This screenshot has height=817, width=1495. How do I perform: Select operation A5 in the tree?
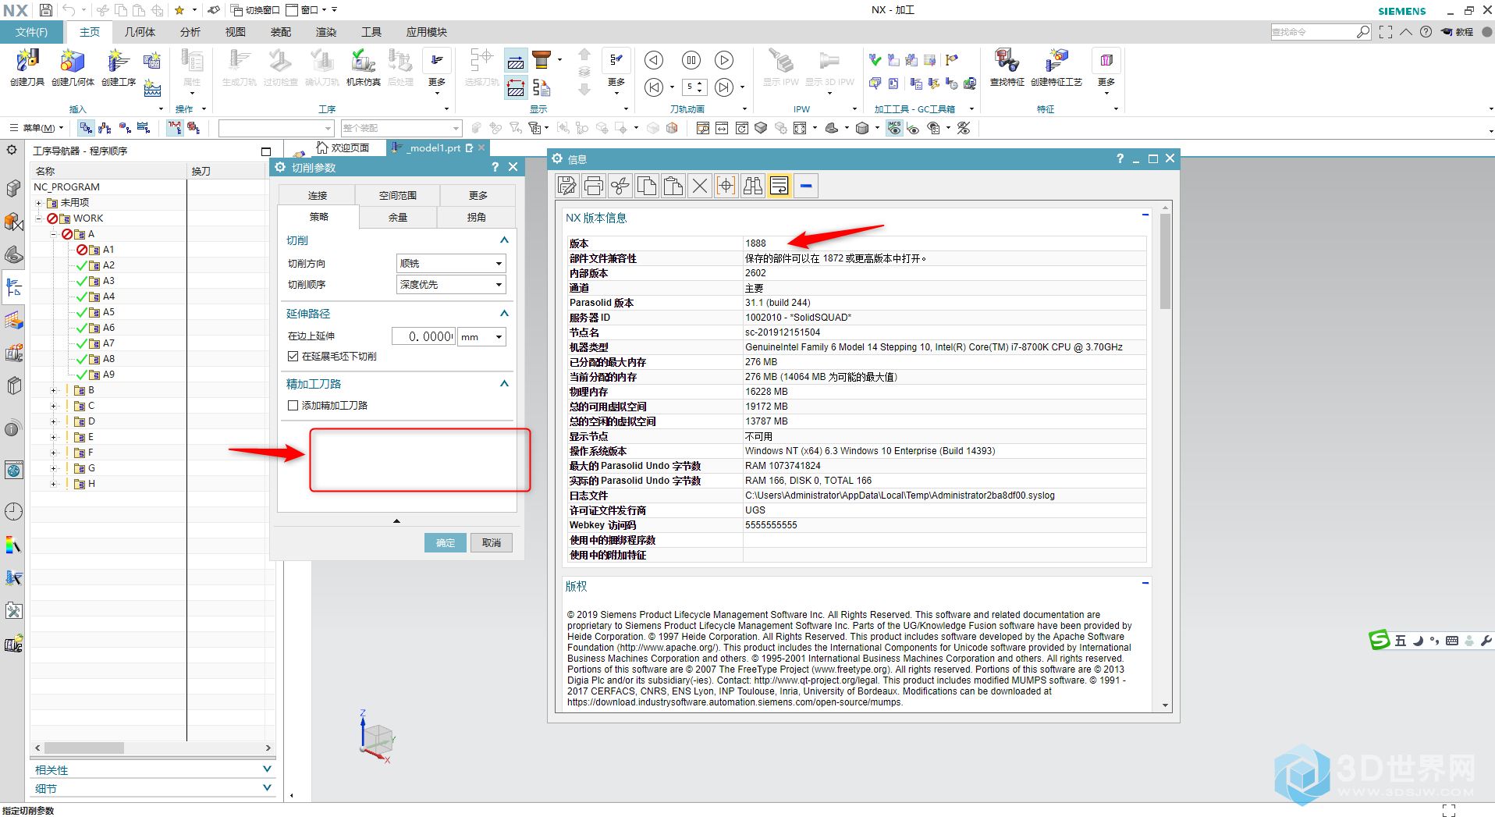(108, 312)
